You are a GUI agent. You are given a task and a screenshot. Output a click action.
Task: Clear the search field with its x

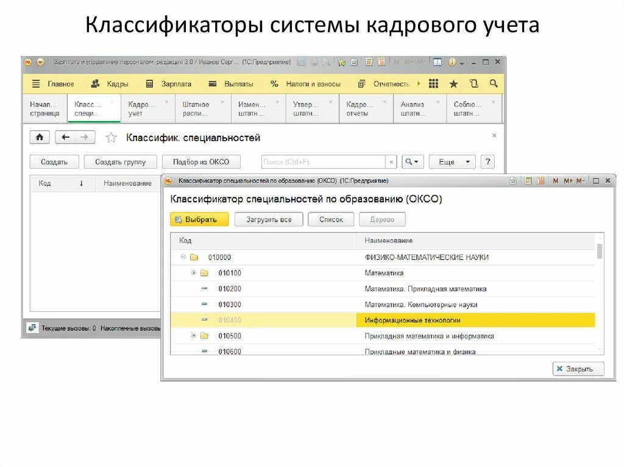point(391,161)
